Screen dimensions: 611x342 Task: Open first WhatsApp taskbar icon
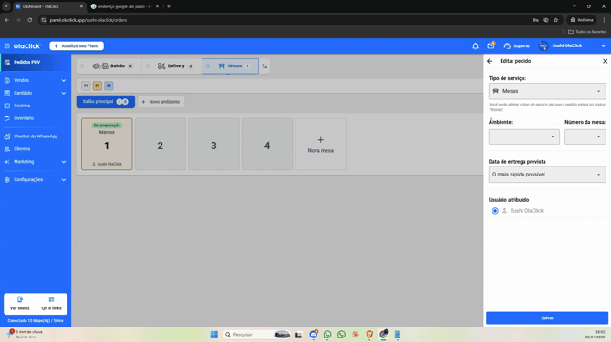(327, 334)
